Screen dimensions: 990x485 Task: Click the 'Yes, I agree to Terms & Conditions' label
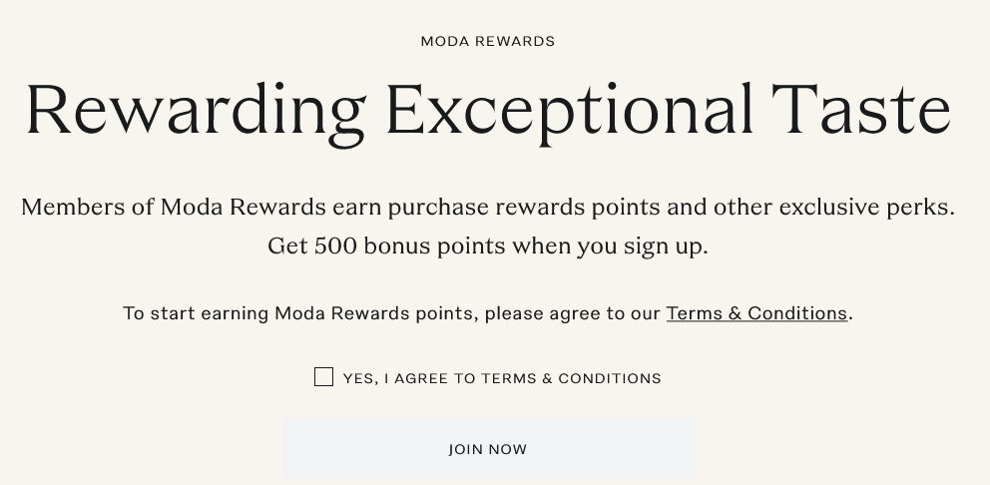click(501, 378)
